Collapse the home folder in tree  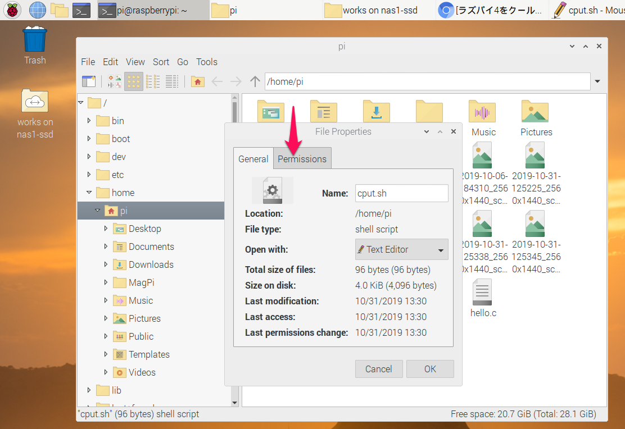(x=89, y=193)
